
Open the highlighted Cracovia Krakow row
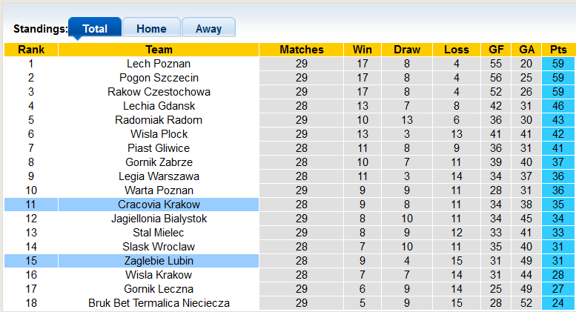(159, 205)
